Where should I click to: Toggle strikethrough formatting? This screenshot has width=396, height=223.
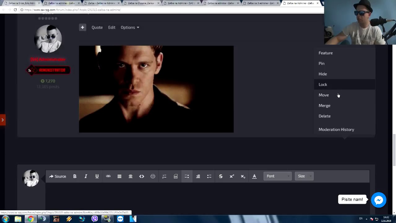pos(221,176)
